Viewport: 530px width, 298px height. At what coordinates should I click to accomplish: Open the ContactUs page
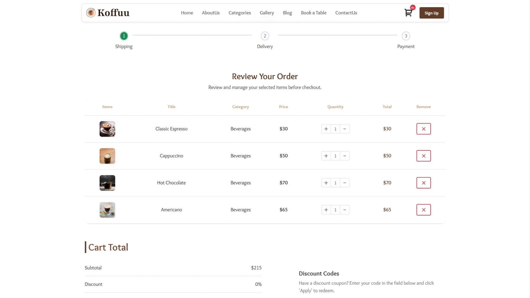[346, 13]
